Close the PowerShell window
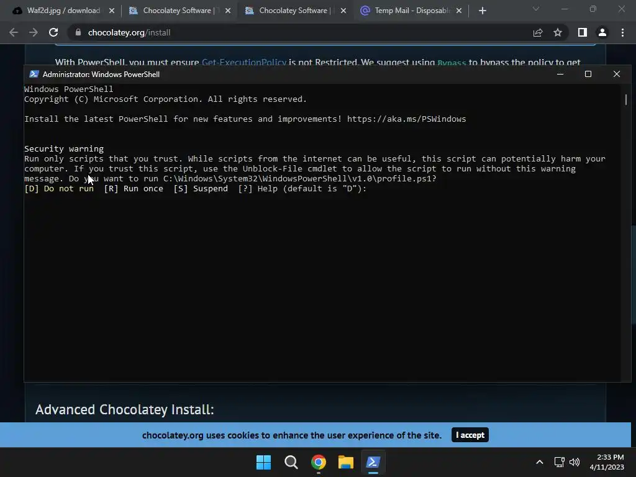The image size is (636, 477). click(x=617, y=75)
